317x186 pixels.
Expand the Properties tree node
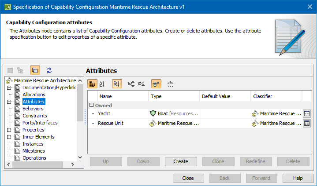click(9, 130)
